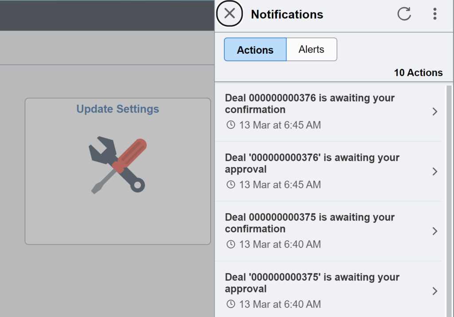The image size is (454, 317).
Task: Click clock icon on Deal '000000000376' approval
Action: 231,185
